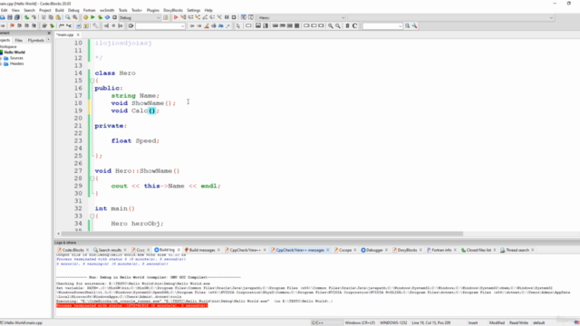The image size is (580, 326).
Task: Click the Paste icon in the toolbar
Action: click(58, 17)
